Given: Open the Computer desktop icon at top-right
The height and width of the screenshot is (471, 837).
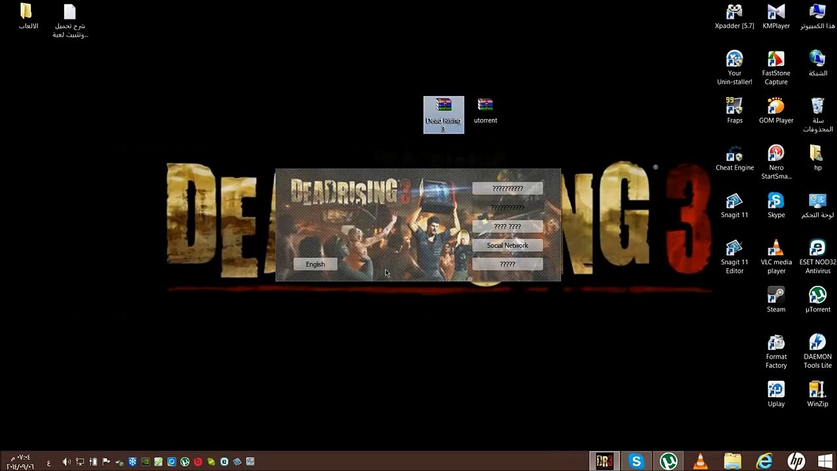Looking at the screenshot, I should (x=817, y=17).
